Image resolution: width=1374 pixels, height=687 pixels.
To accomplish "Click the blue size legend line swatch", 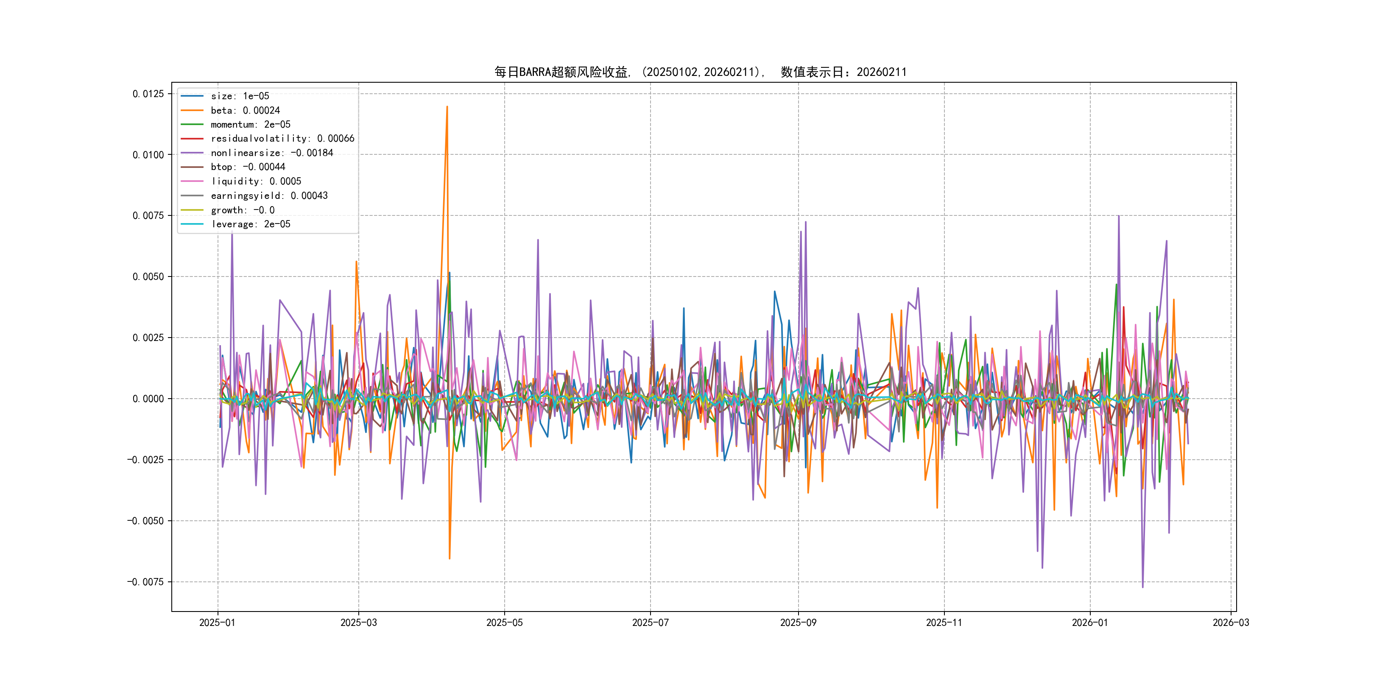I will (x=192, y=96).
